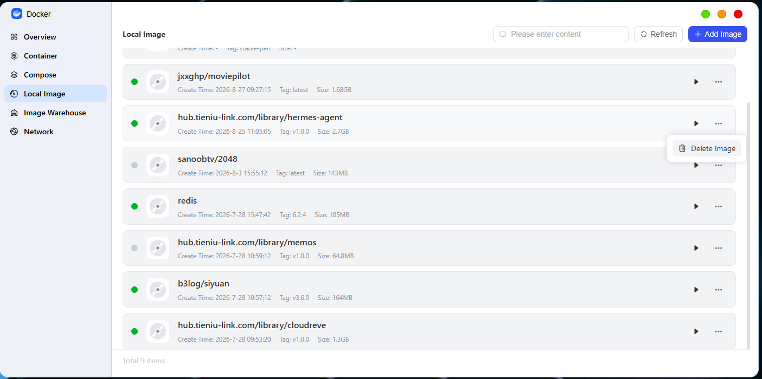Refresh the local image list
Screen dimensions: 762x379
(658, 34)
